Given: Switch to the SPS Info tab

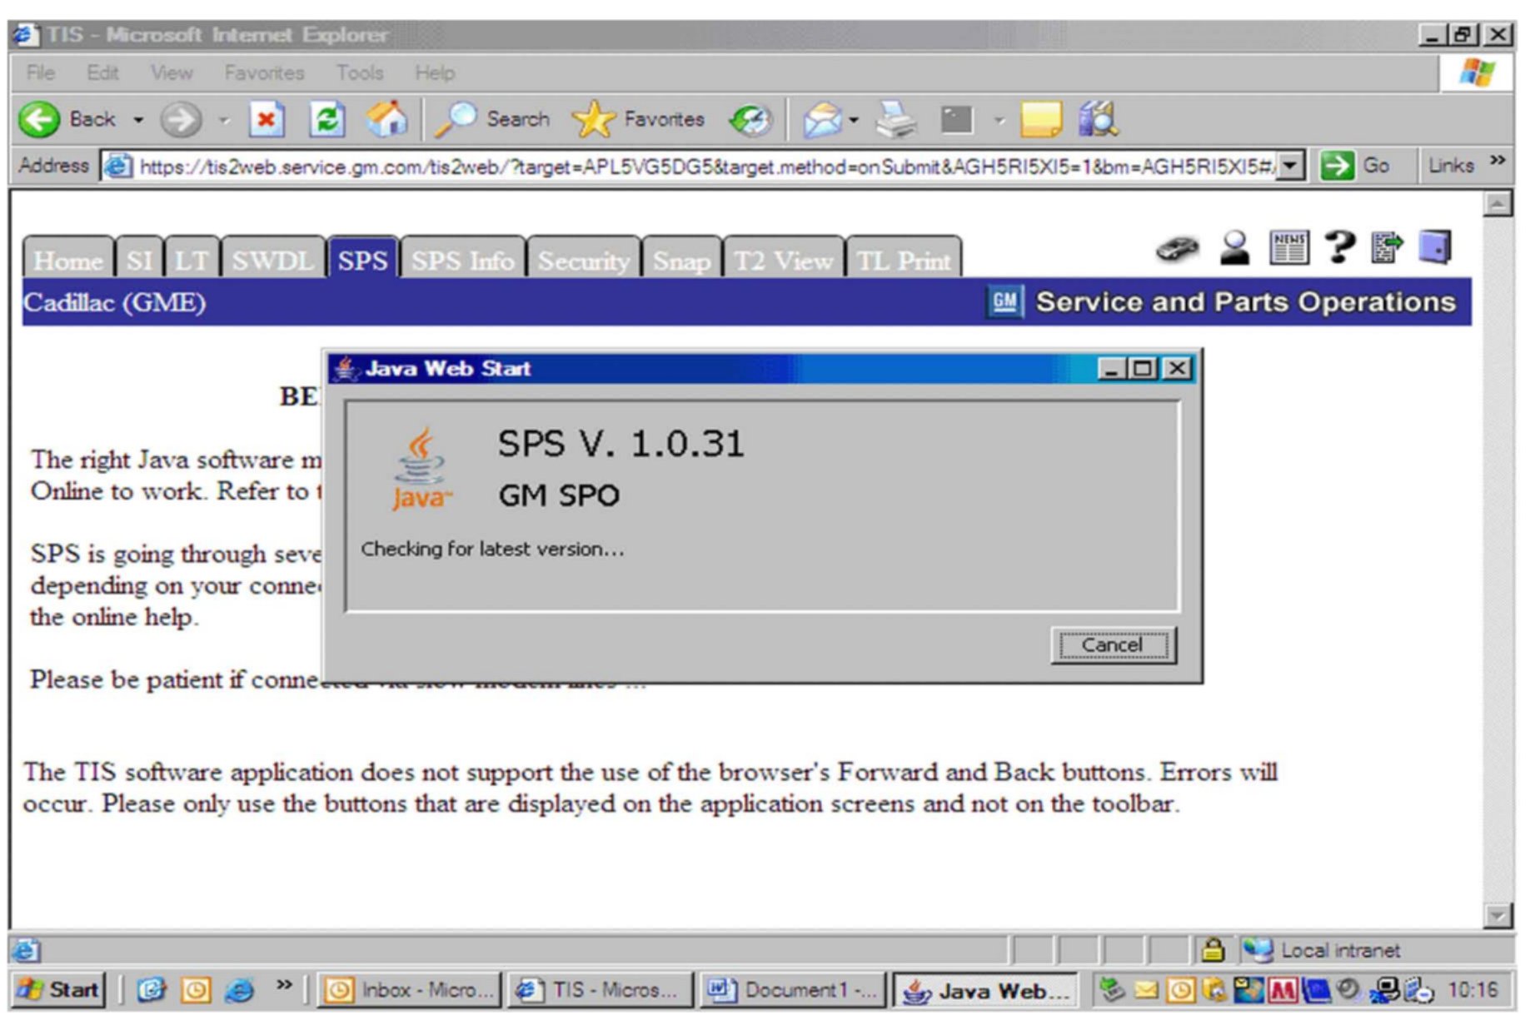Looking at the screenshot, I should pos(462,261).
